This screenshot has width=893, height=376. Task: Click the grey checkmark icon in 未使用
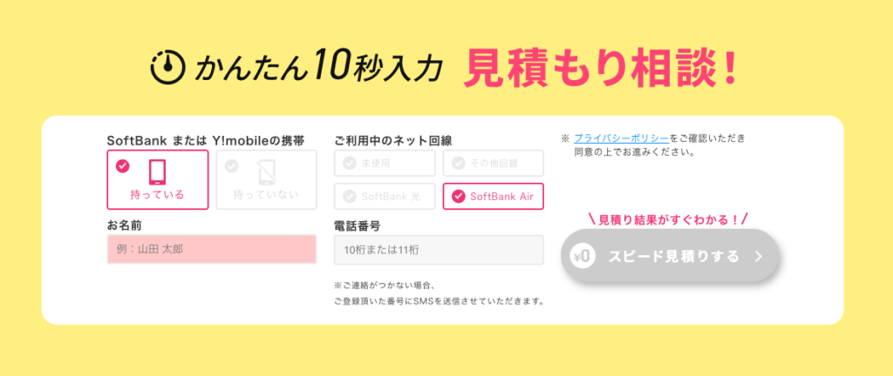(350, 163)
